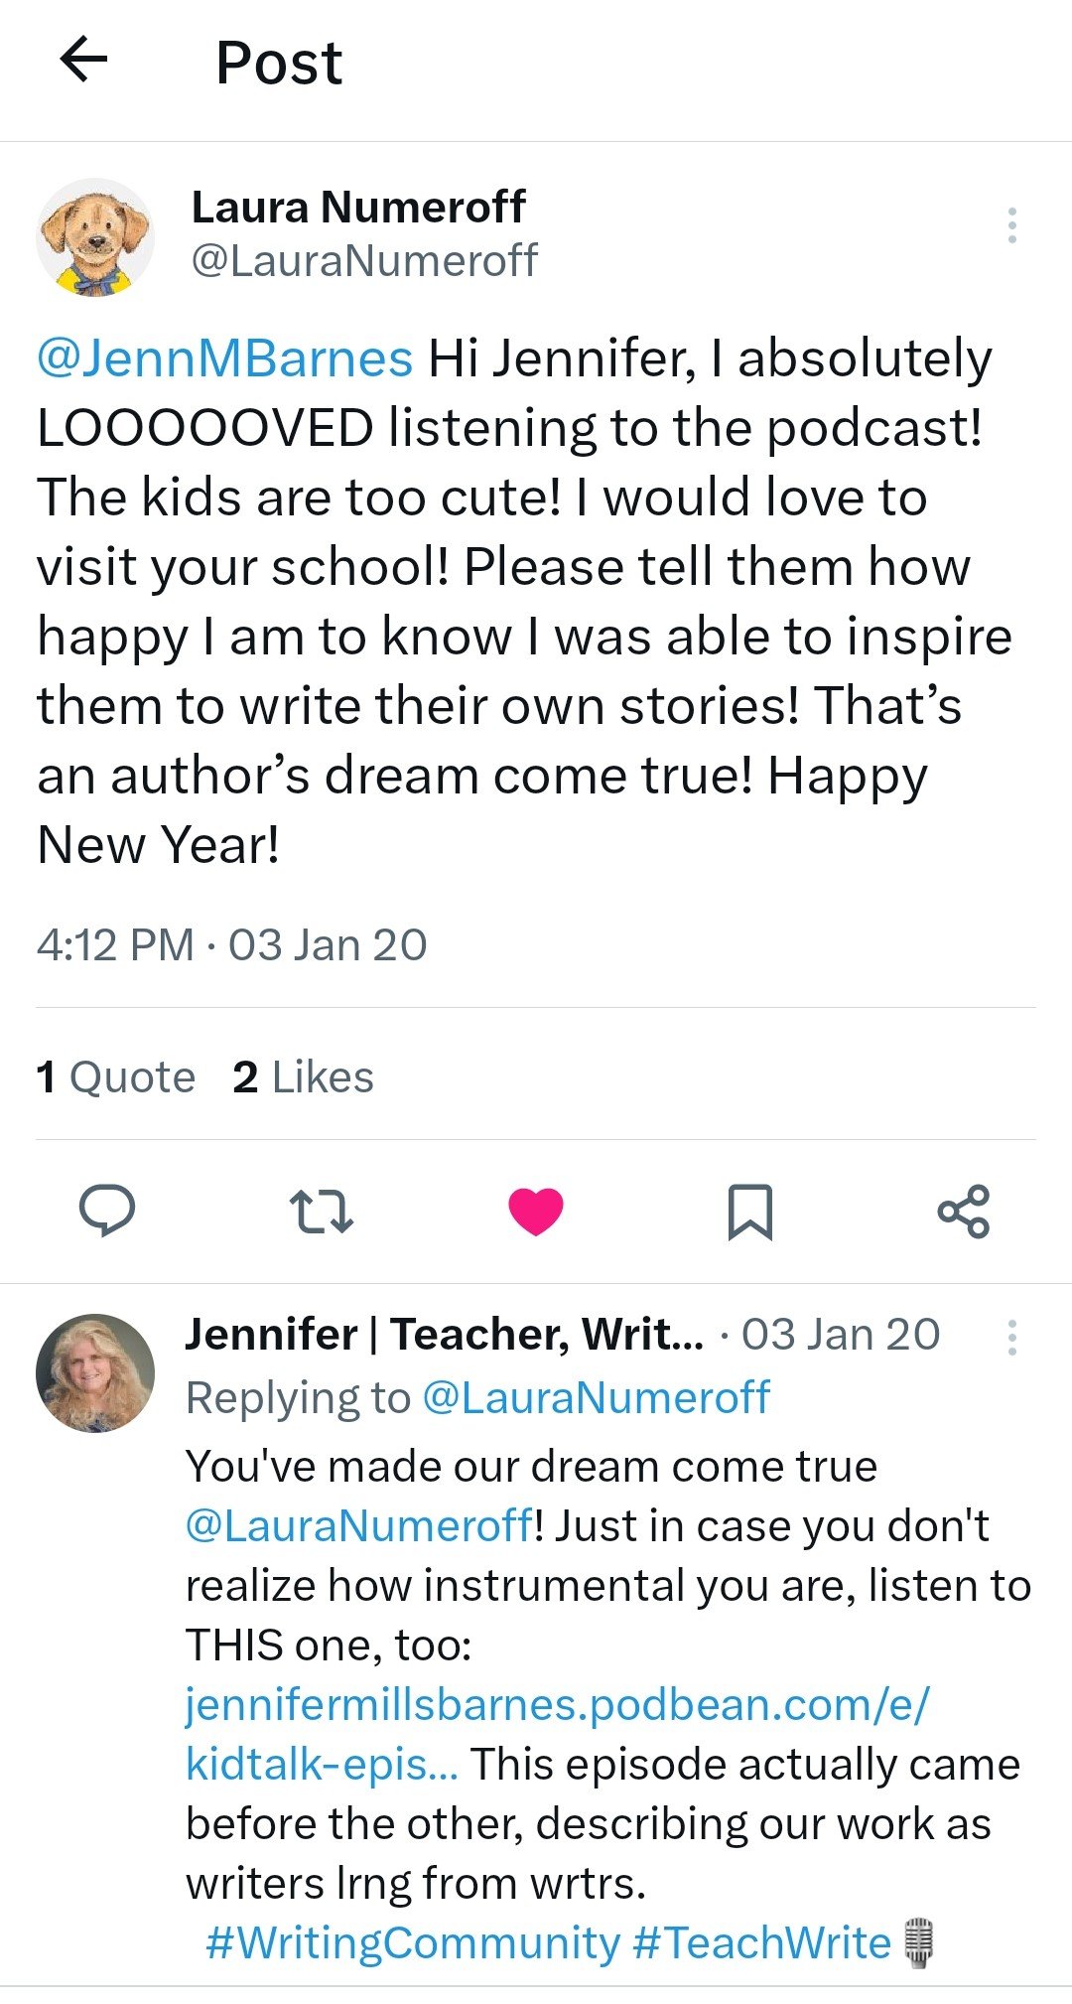Viewport: 1072px width, 2004px height.
Task: Tap @LauraNumeroff in Replying to line
Action: pyautogui.click(x=596, y=1398)
